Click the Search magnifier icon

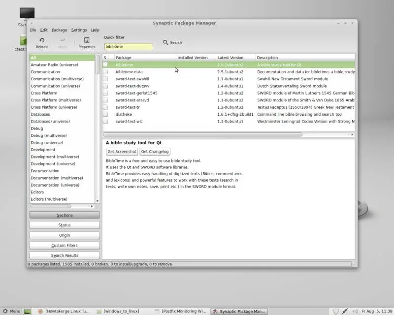(165, 42)
